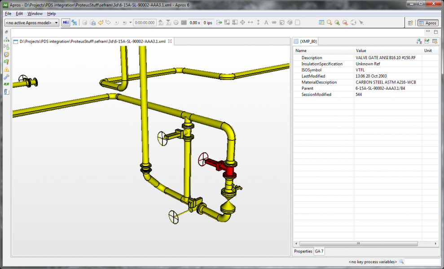Click the blue wrench sidebar icon
Image resolution: width=444 pixels, height=269 pixels.
[6, 77]
